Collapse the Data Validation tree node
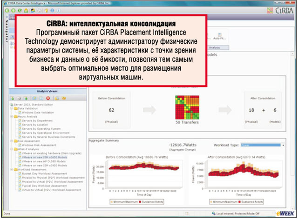The height and width of the screenshot is (219, 298). point(11,108)
